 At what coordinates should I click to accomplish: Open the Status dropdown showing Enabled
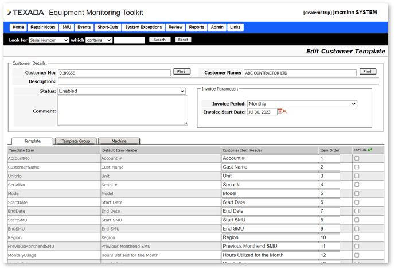pos(122,91)
